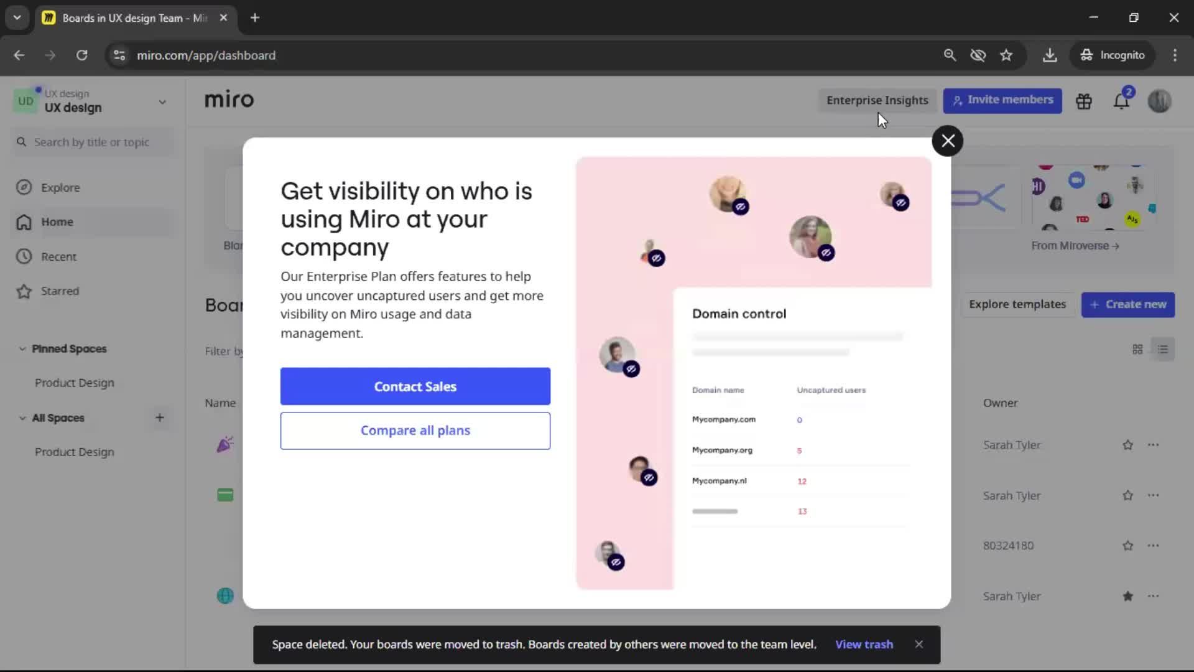This screenshot has width=1194, height=672.
Task: Go to Explore in sidebar
Action: 60,187
